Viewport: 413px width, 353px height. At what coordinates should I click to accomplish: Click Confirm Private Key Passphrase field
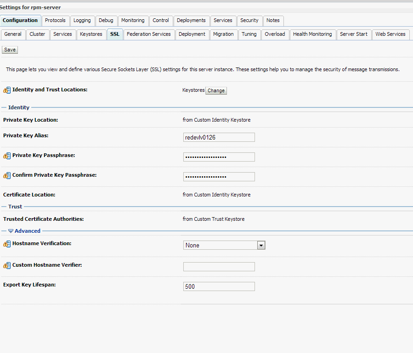click(219, 177)
